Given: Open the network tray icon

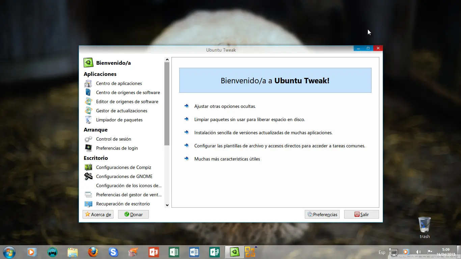Looking at the screenshot, I should tap(393, 252).
